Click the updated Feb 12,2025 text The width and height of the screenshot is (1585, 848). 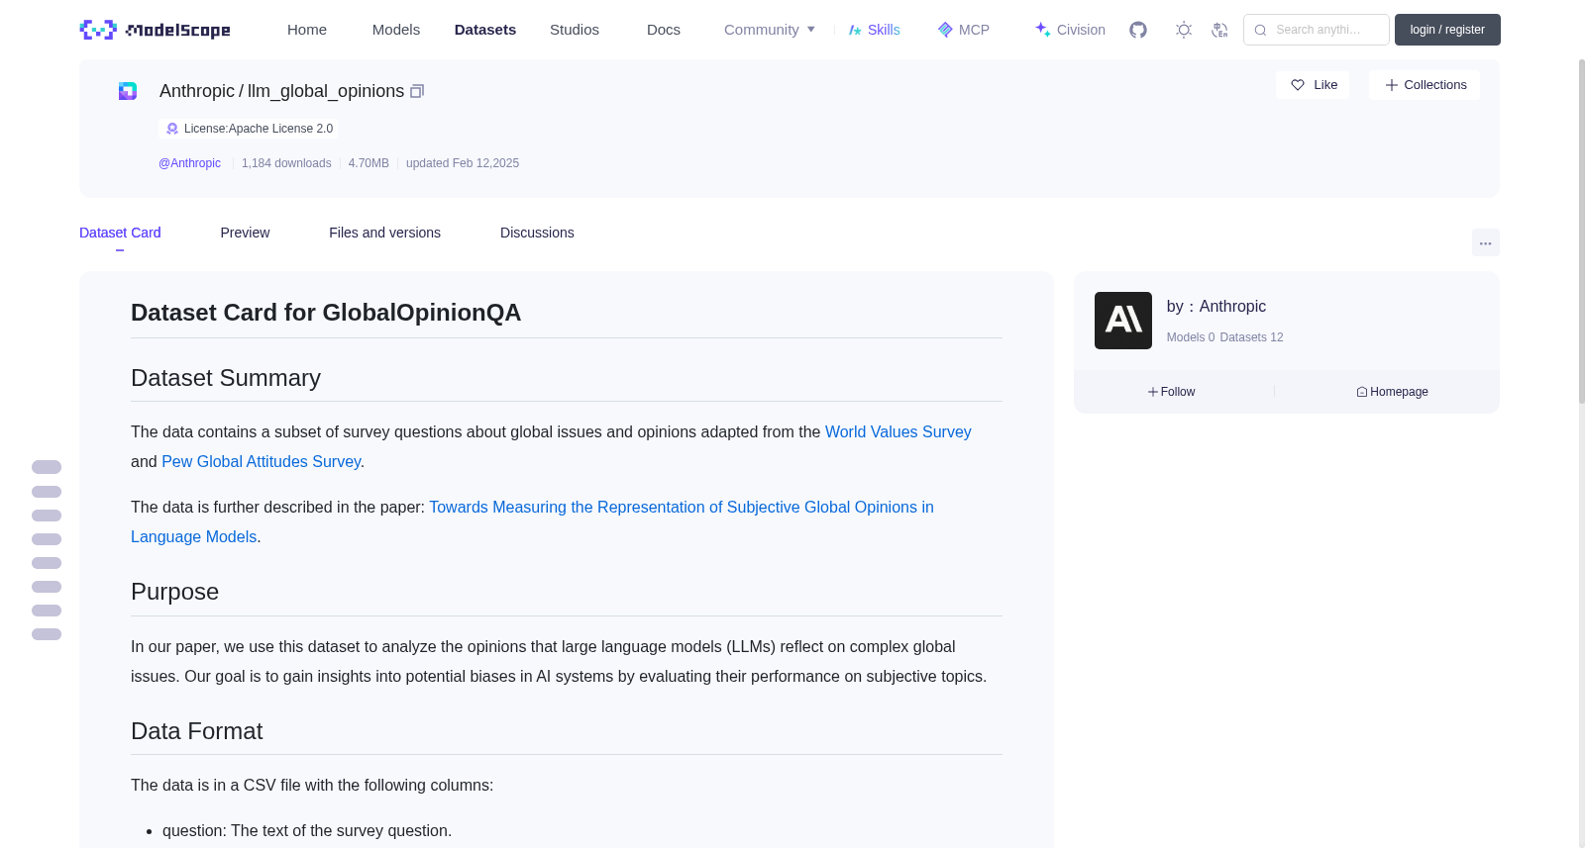pos(463,163)
